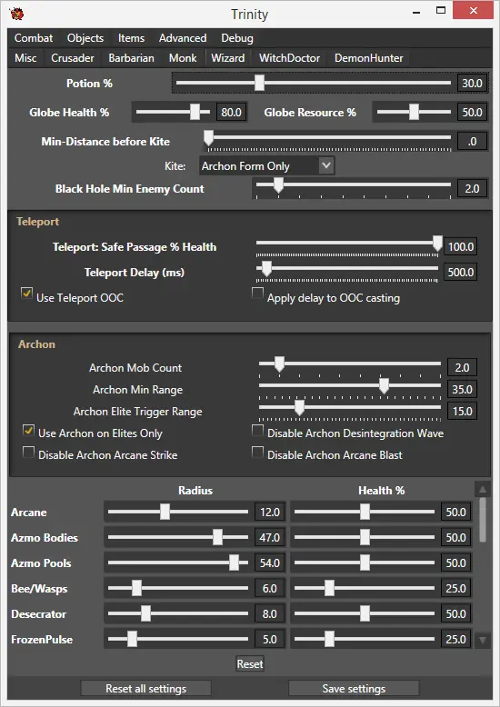Enable Disable Archon Desintegration Wave option
Viewport: 500px width, 707px height.
click(257, 430)
